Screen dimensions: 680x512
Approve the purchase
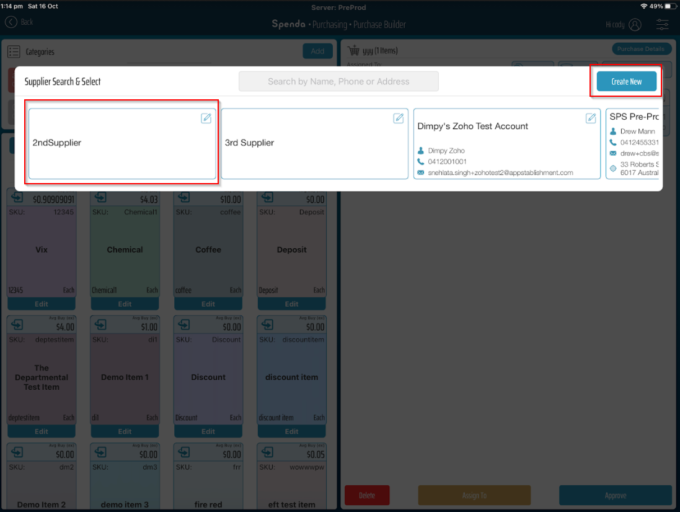pos(616,495)
